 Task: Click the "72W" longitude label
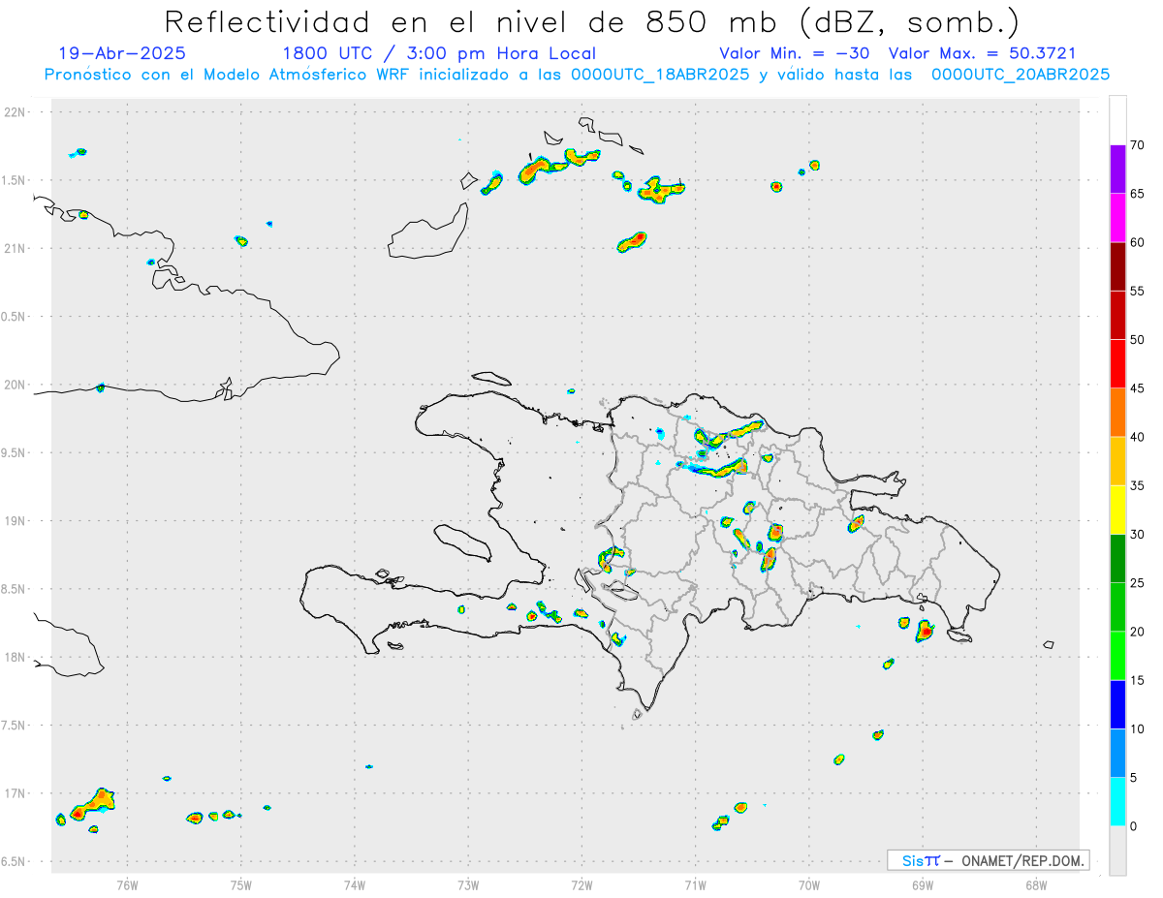[581, 885]
